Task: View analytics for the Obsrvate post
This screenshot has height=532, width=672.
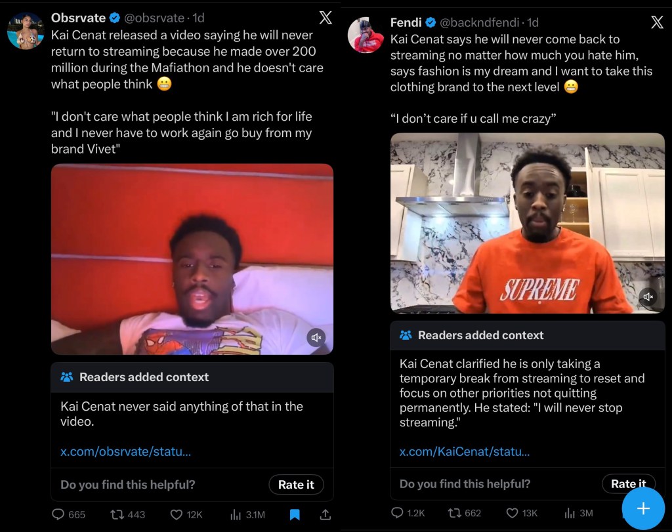Action: click(236, 514)
